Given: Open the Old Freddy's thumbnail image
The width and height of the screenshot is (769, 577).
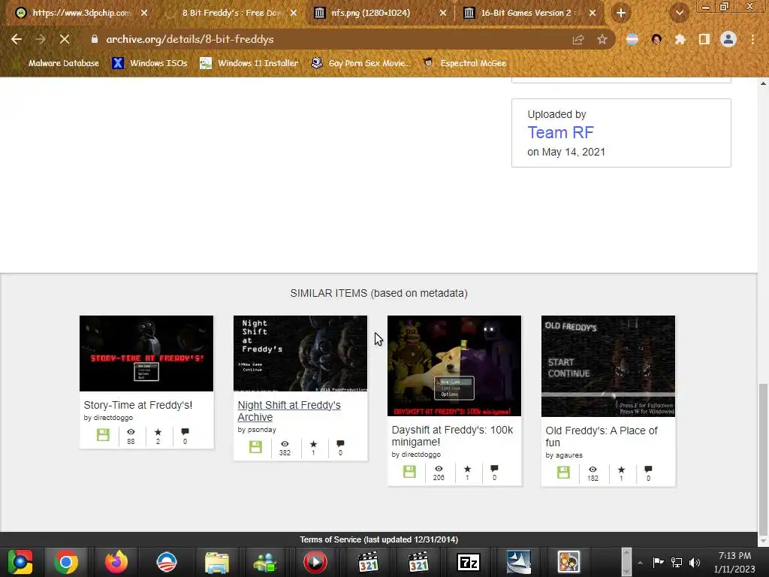Looking at the screenshot, I should point(608,366).
